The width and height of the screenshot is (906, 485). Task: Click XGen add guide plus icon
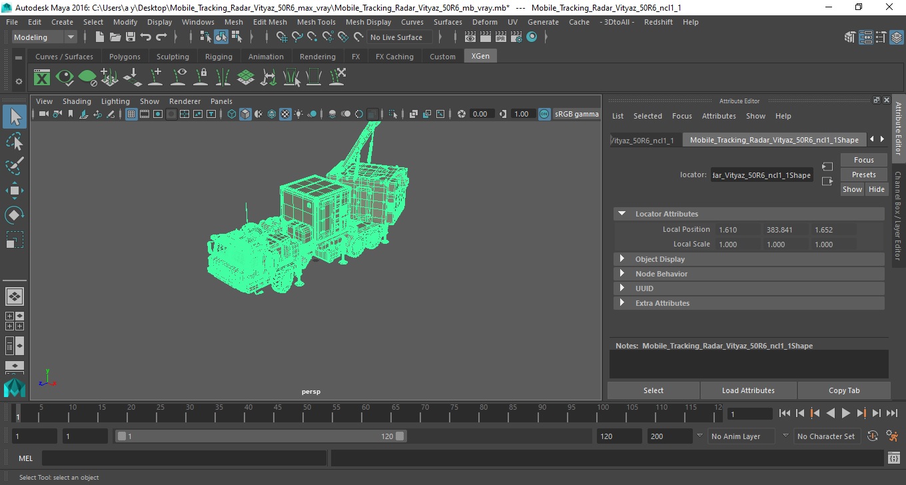click(155, 77)
